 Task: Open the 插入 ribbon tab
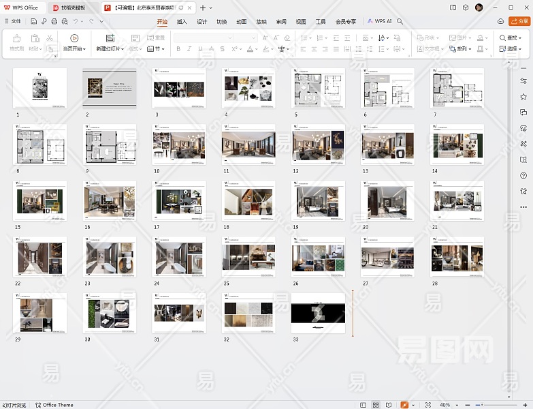pos(182,21)
